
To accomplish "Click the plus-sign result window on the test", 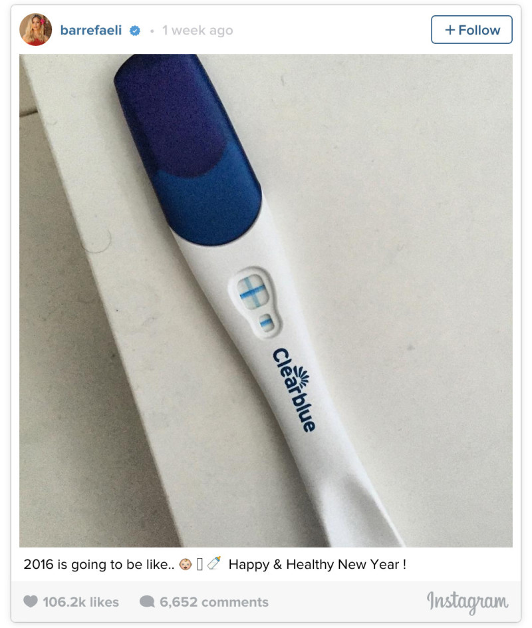I will pyautogui.click(x=252, y=292).
